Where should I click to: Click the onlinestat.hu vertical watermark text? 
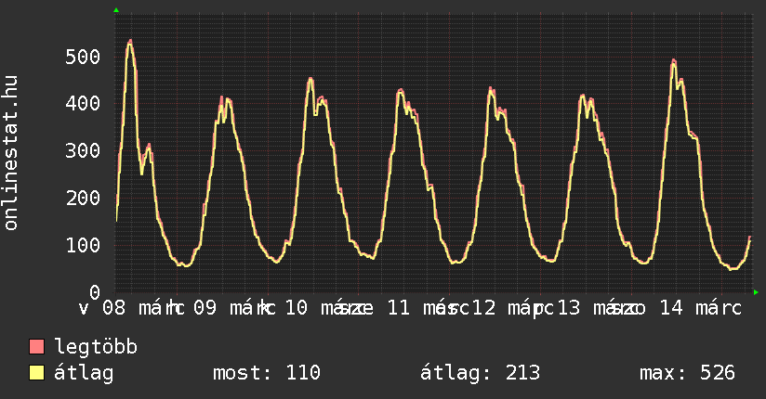click(11, 153)
